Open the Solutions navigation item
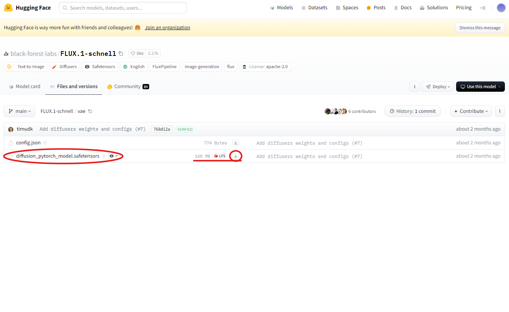The width and height of the screenshot is (509, 312). (x=434, y=7)
